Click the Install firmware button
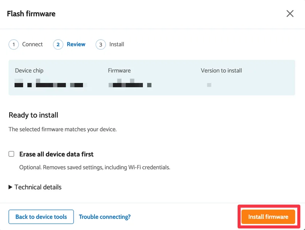 pyautogui.click(x=268, y=217)
